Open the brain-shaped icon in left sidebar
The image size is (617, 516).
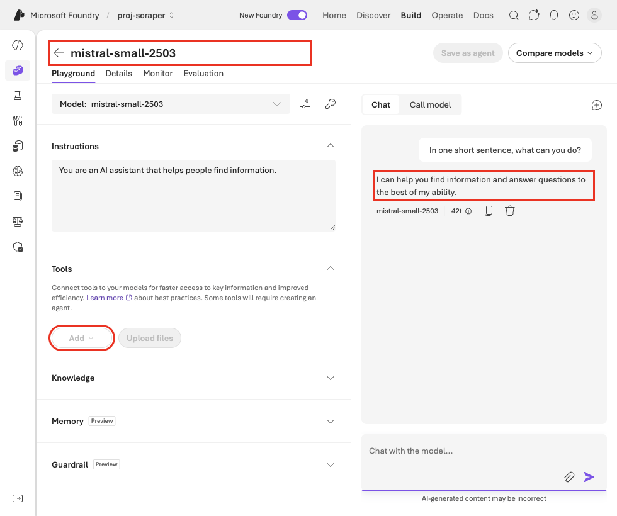point(18,171)
